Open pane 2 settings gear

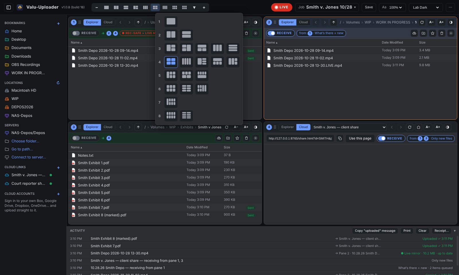pos(451,33)
